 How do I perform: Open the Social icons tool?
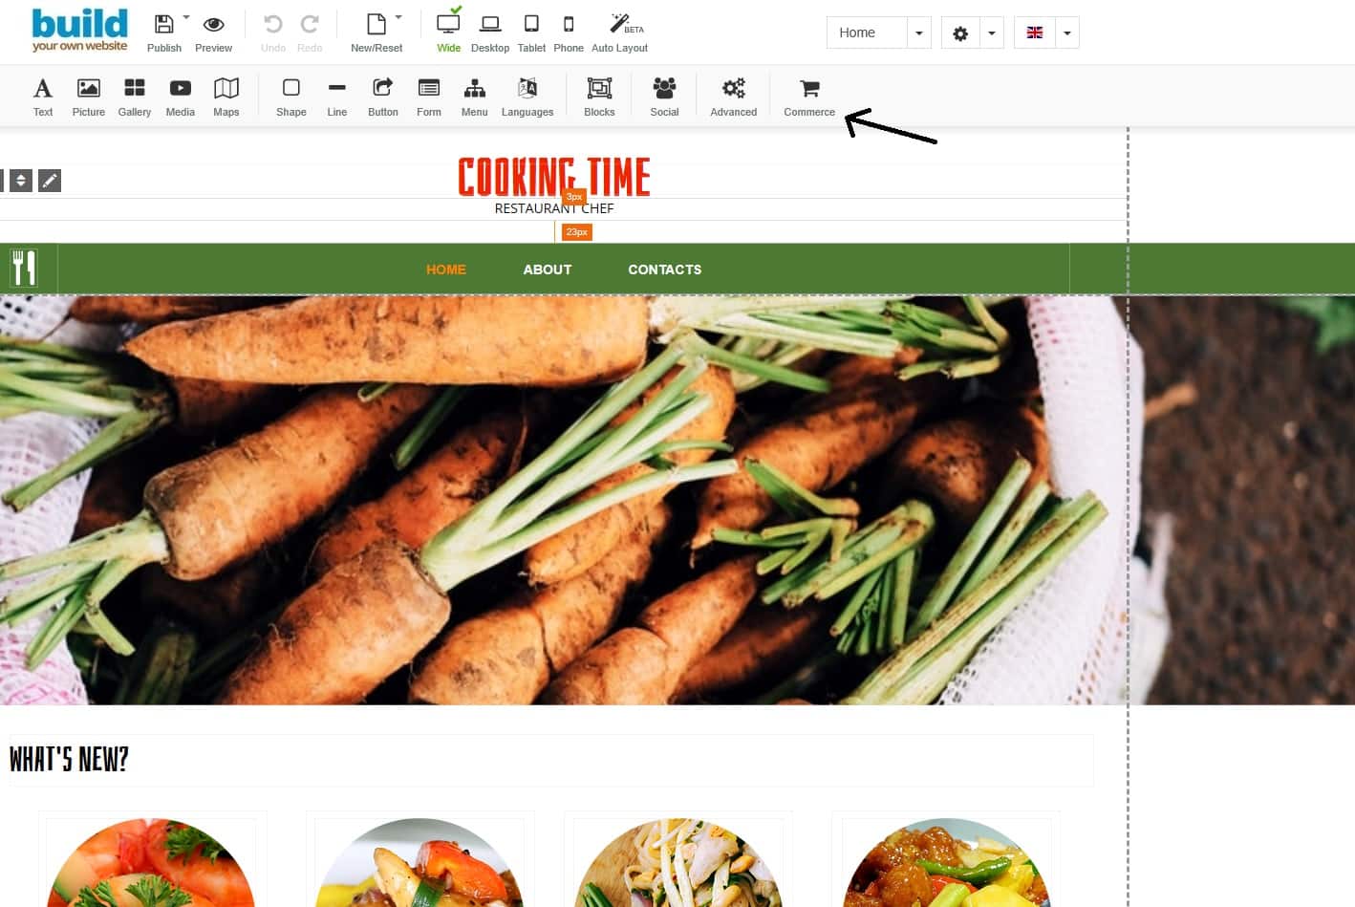(x=664, y=97)
